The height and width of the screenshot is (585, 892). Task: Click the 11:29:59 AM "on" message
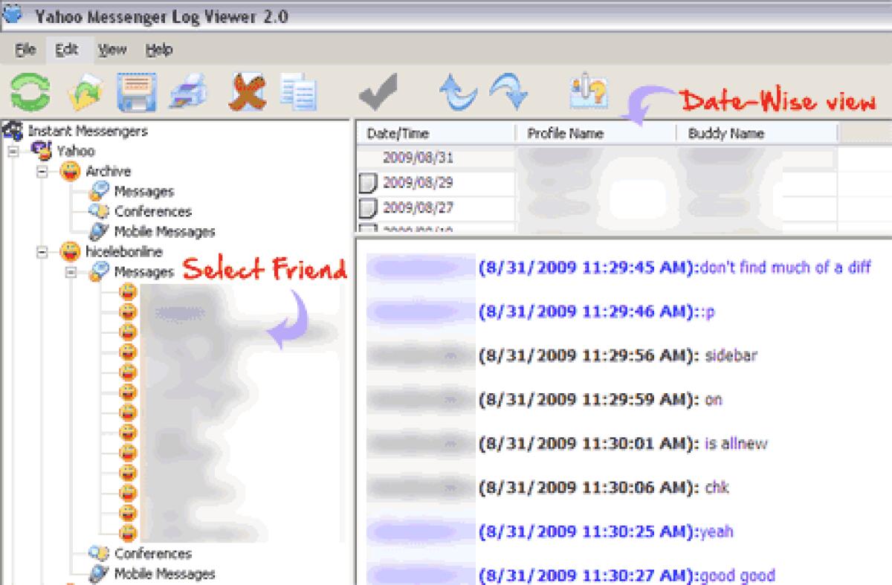coord(714,400)
